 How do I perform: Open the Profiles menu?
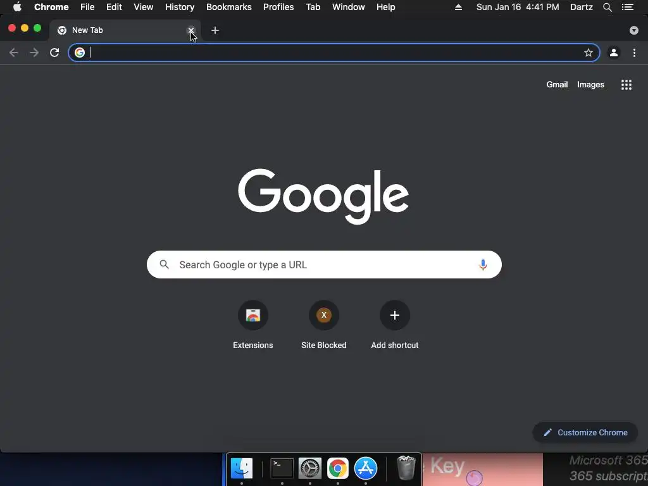click(278, 7)
